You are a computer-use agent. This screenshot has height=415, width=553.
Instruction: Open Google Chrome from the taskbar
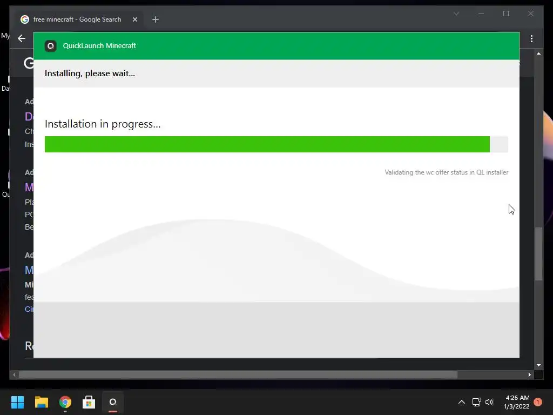[65, 402]
